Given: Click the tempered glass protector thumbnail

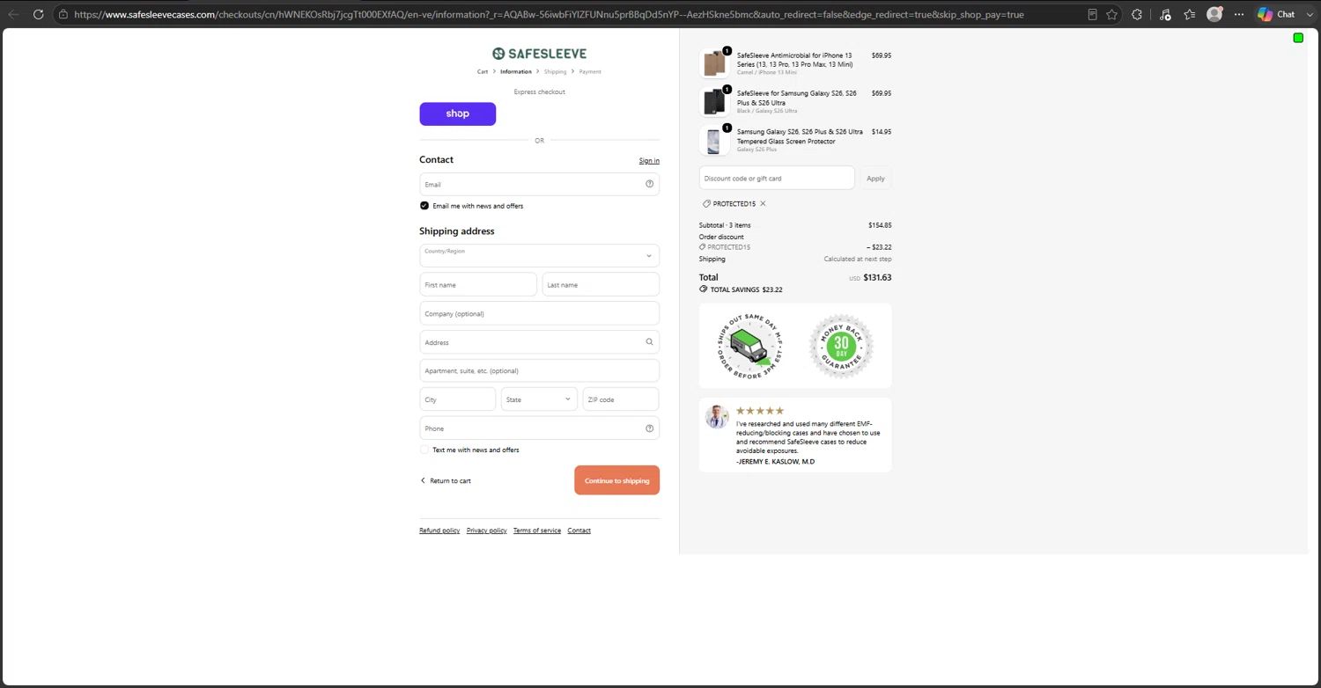Looking at the screenshot, I should (x=714, y=140).
